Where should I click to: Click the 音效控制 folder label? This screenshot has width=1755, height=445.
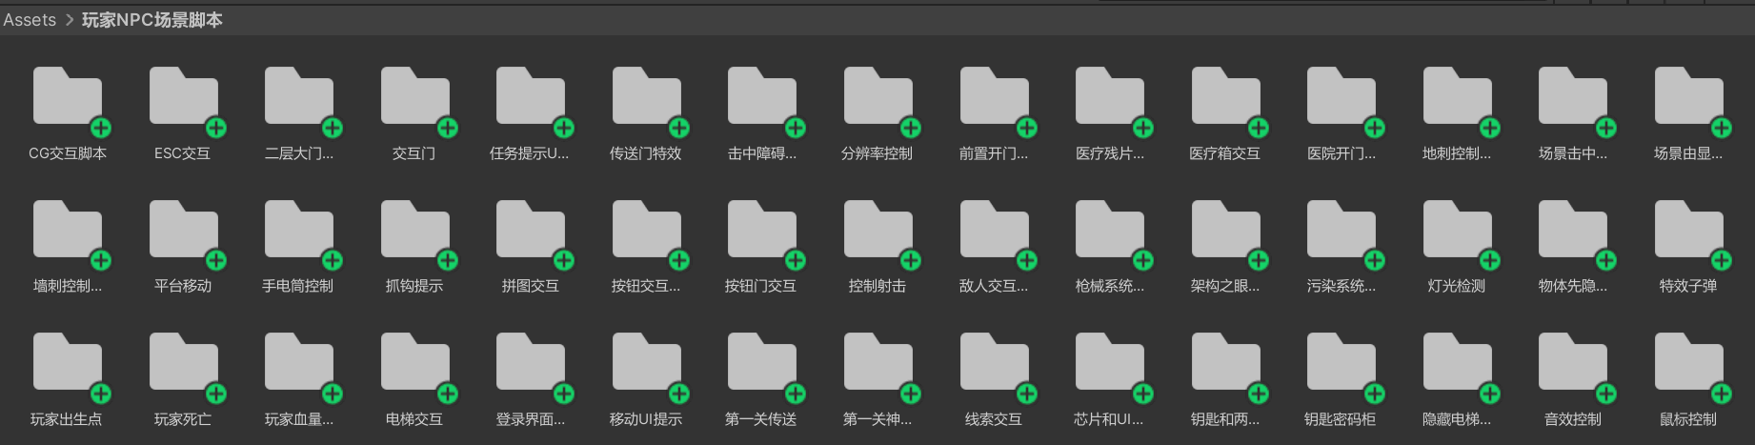tap(1573, 419)
